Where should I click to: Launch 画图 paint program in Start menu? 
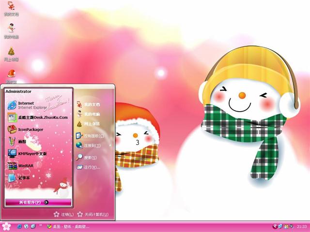pyautogui.click(x=17, y=142)
